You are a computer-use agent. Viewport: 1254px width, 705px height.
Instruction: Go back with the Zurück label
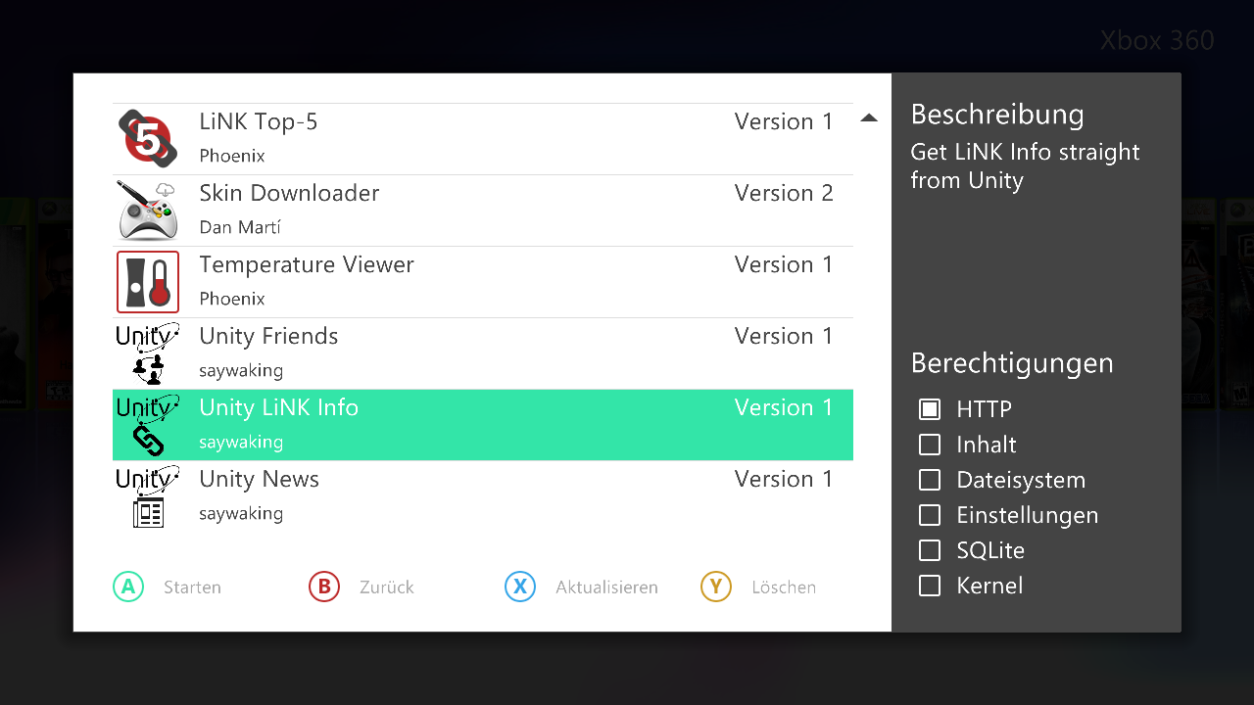pos(387,587)
